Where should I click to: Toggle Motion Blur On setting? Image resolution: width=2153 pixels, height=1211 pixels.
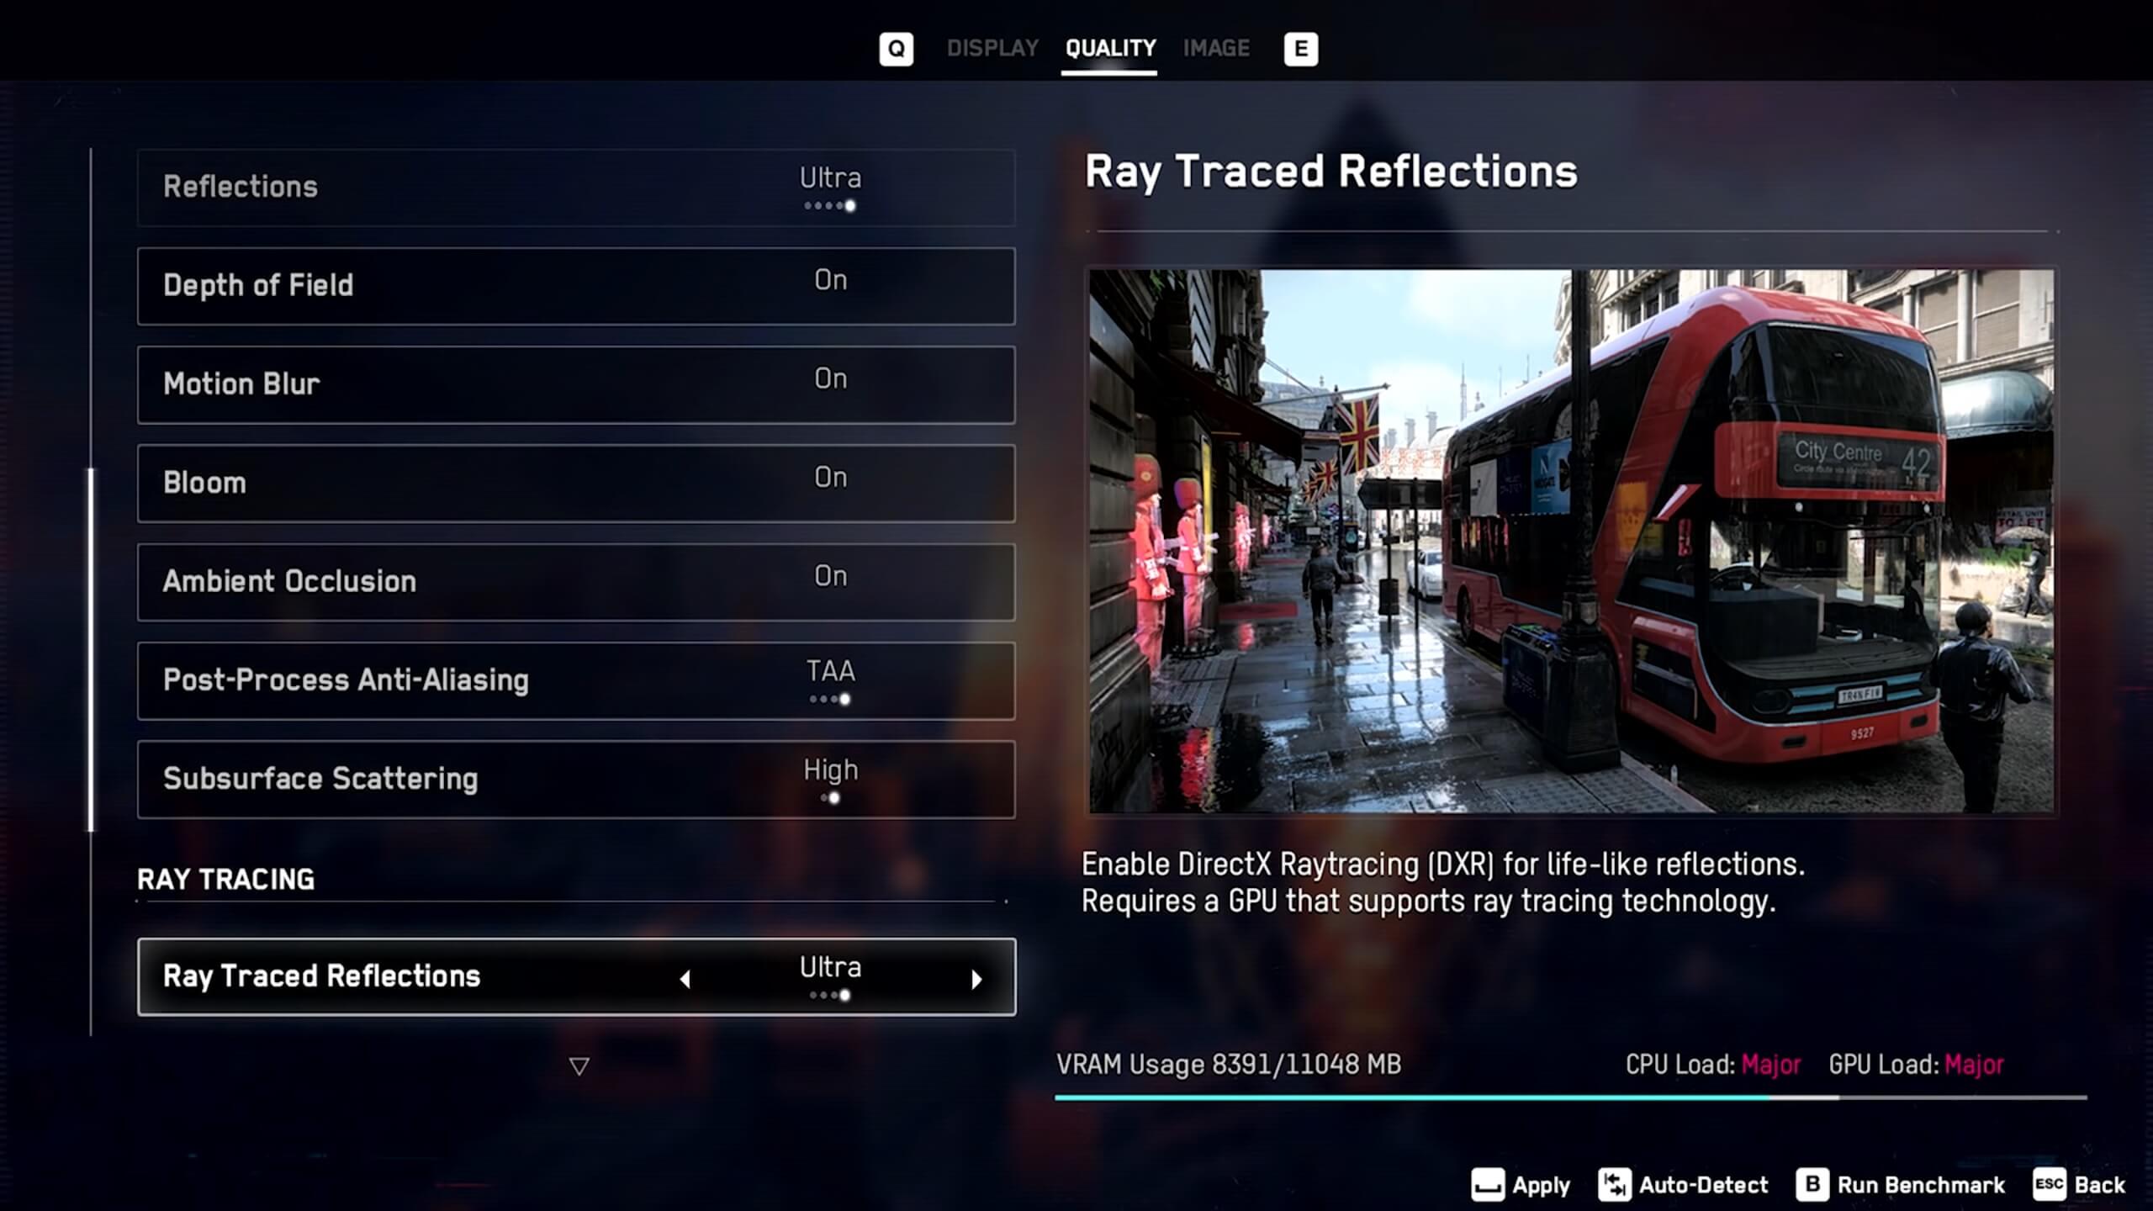click(x=829, y=383)
